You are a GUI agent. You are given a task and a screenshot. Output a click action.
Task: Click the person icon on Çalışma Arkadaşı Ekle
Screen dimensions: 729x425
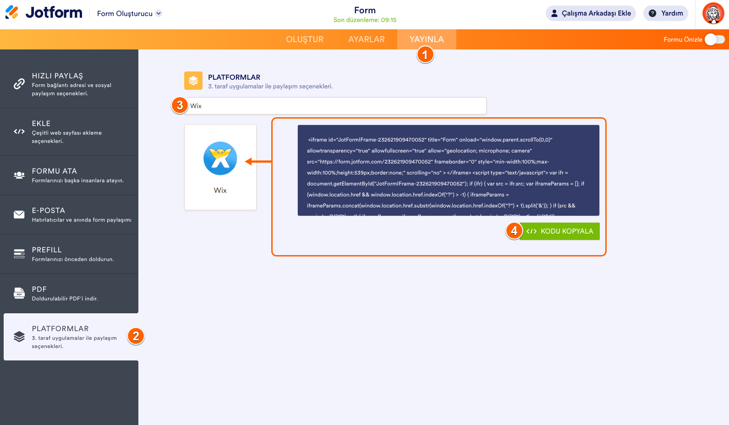click(554, 13)
